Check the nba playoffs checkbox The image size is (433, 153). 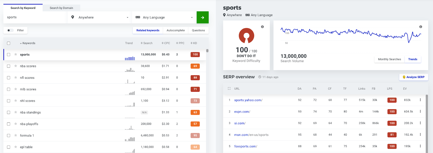[x=9, y=124]
